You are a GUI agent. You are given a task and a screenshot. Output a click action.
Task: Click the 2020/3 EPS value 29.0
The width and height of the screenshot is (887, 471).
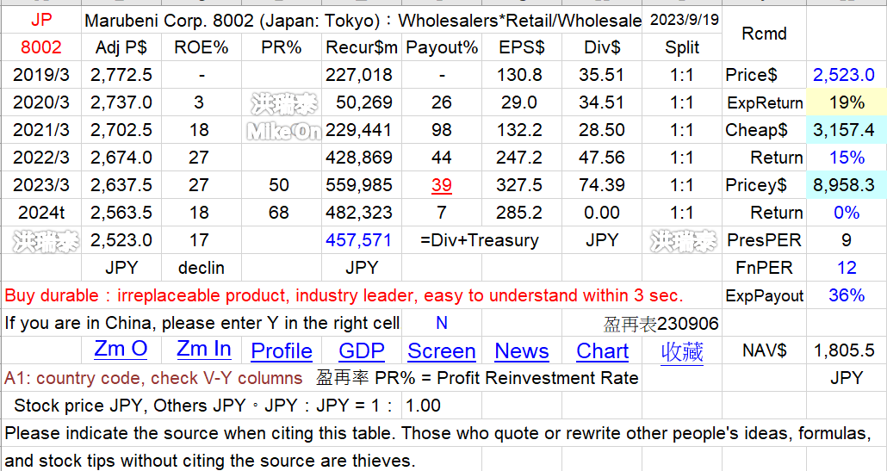coord(522,102)
